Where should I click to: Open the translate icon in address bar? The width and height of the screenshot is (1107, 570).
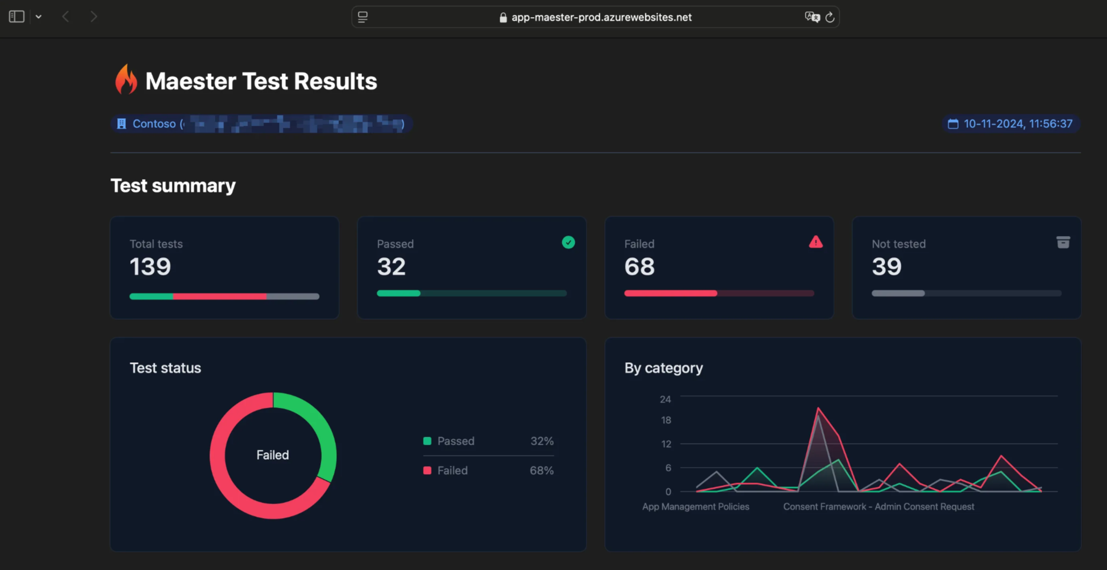(x=811, y=17)
